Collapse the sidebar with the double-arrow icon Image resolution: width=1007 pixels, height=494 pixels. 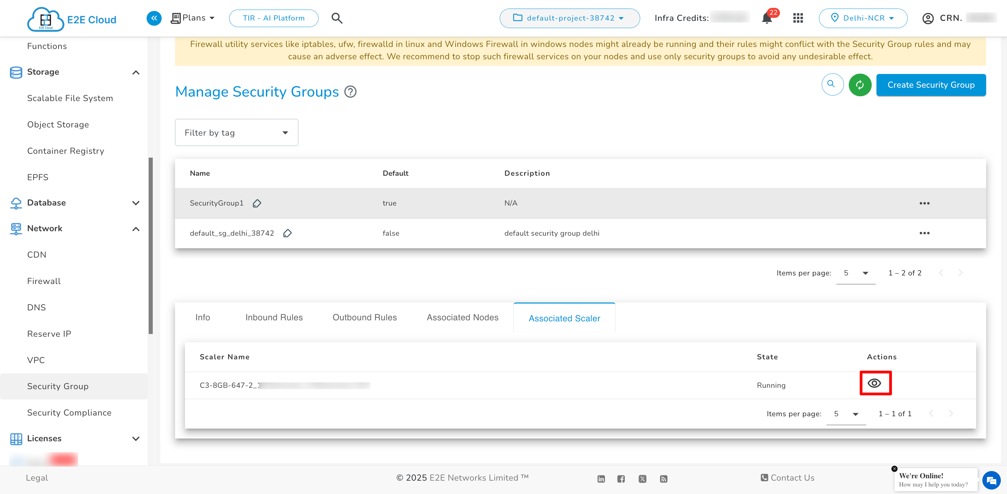click(x=154, y=18)
